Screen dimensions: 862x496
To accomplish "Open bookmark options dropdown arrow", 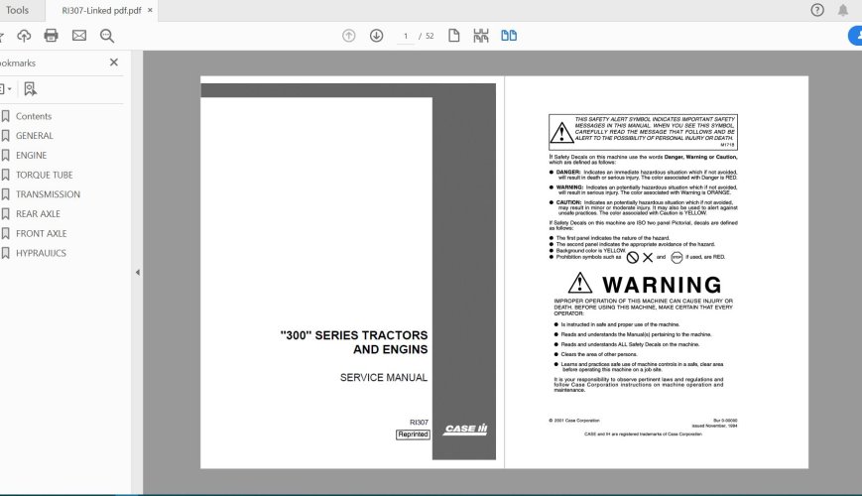I will 10,88.
